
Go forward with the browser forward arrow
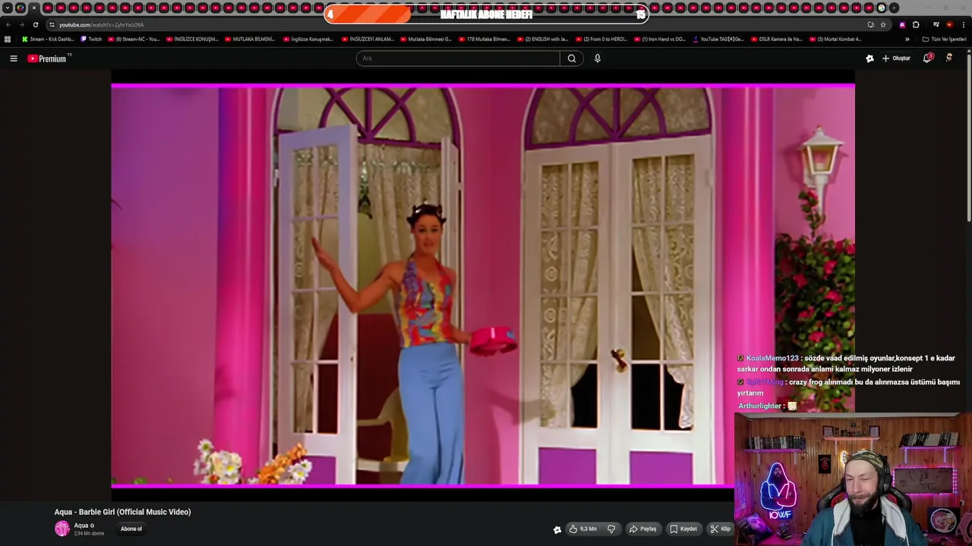(21, 25)
